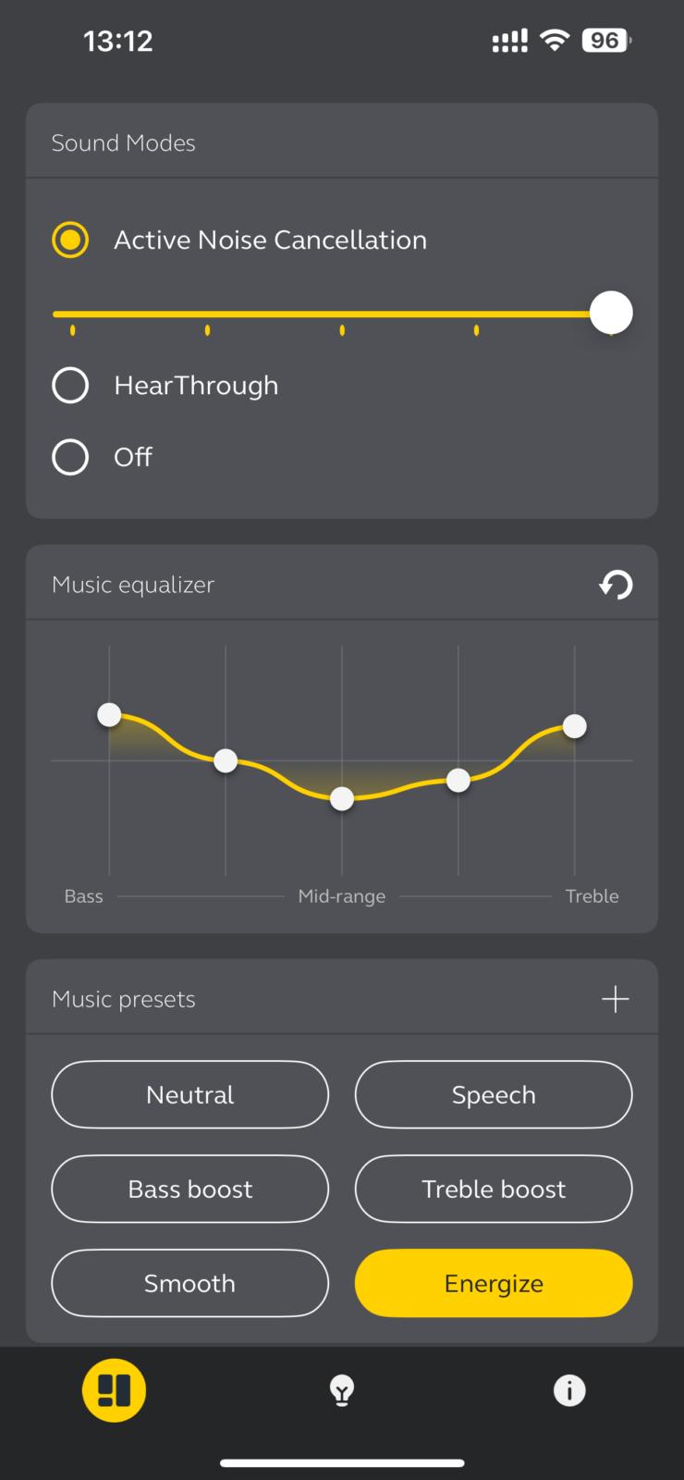Tap the cellular signal bars icon
684x1480 pixels.
[x=509, y=40]
